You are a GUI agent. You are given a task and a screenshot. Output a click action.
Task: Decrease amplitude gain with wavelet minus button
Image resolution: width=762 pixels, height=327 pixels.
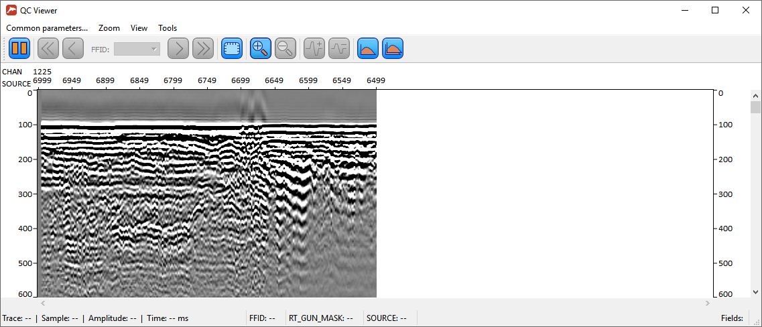point(339,49)
